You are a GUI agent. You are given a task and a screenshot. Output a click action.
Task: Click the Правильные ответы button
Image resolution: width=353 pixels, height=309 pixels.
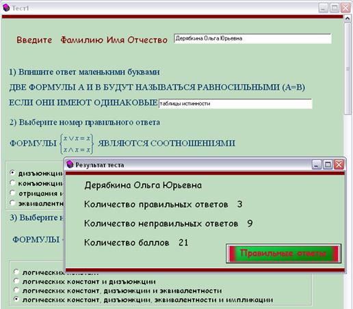[x=283, y=253]
